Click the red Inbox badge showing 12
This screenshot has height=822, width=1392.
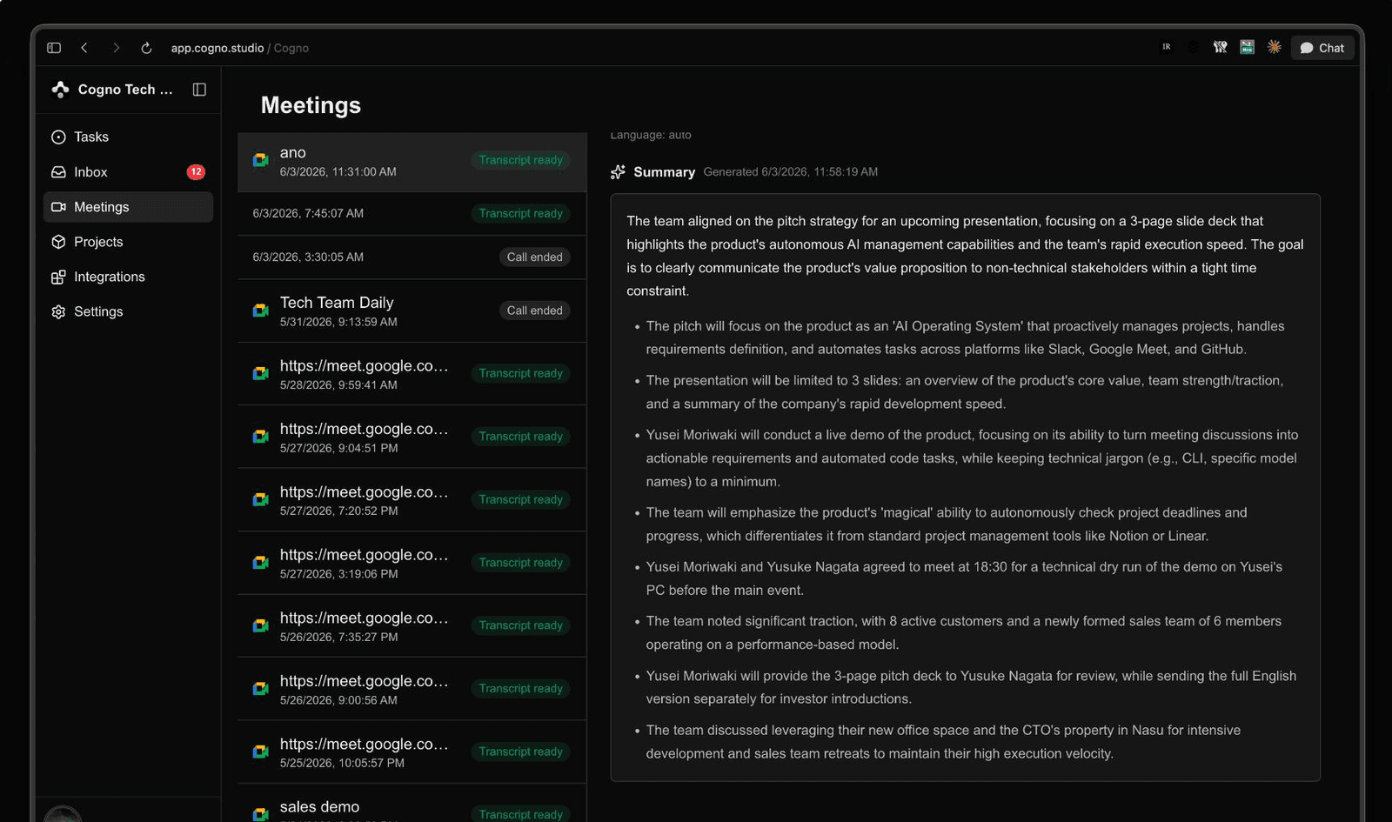click(x=196, y=172)
